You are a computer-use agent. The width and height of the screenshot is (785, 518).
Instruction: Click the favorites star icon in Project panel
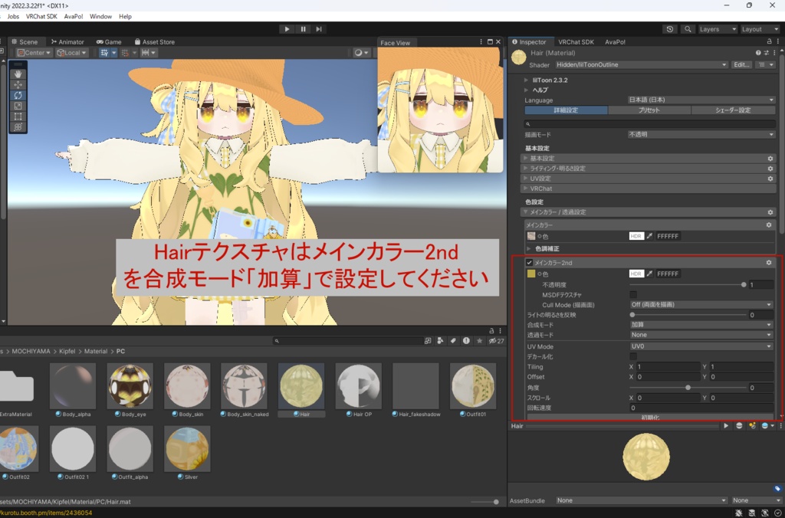tap(479, 341)
